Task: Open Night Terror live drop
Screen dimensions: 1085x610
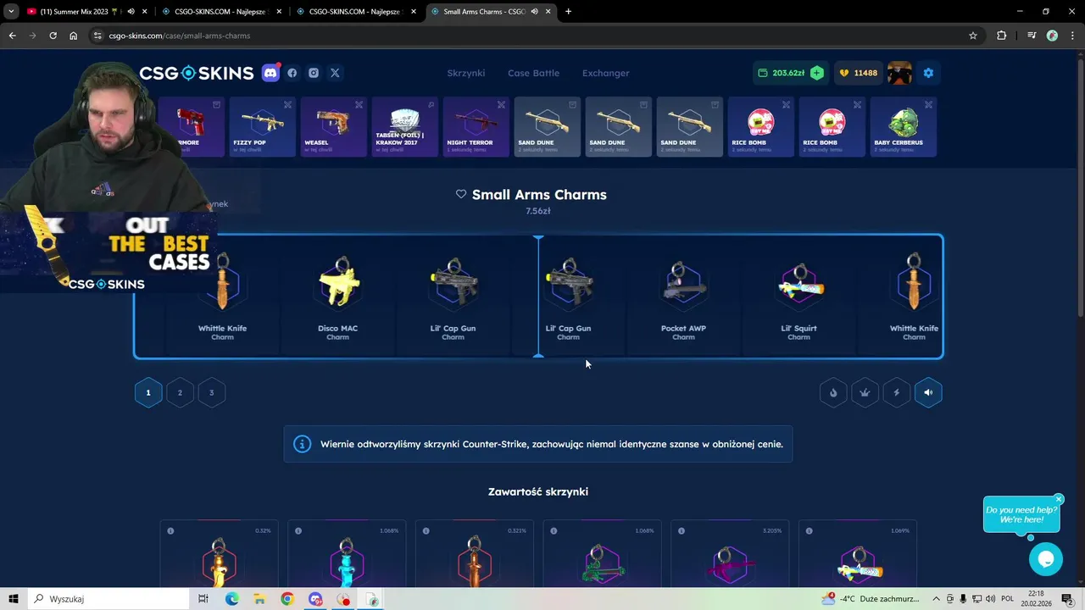Action: 476,127
